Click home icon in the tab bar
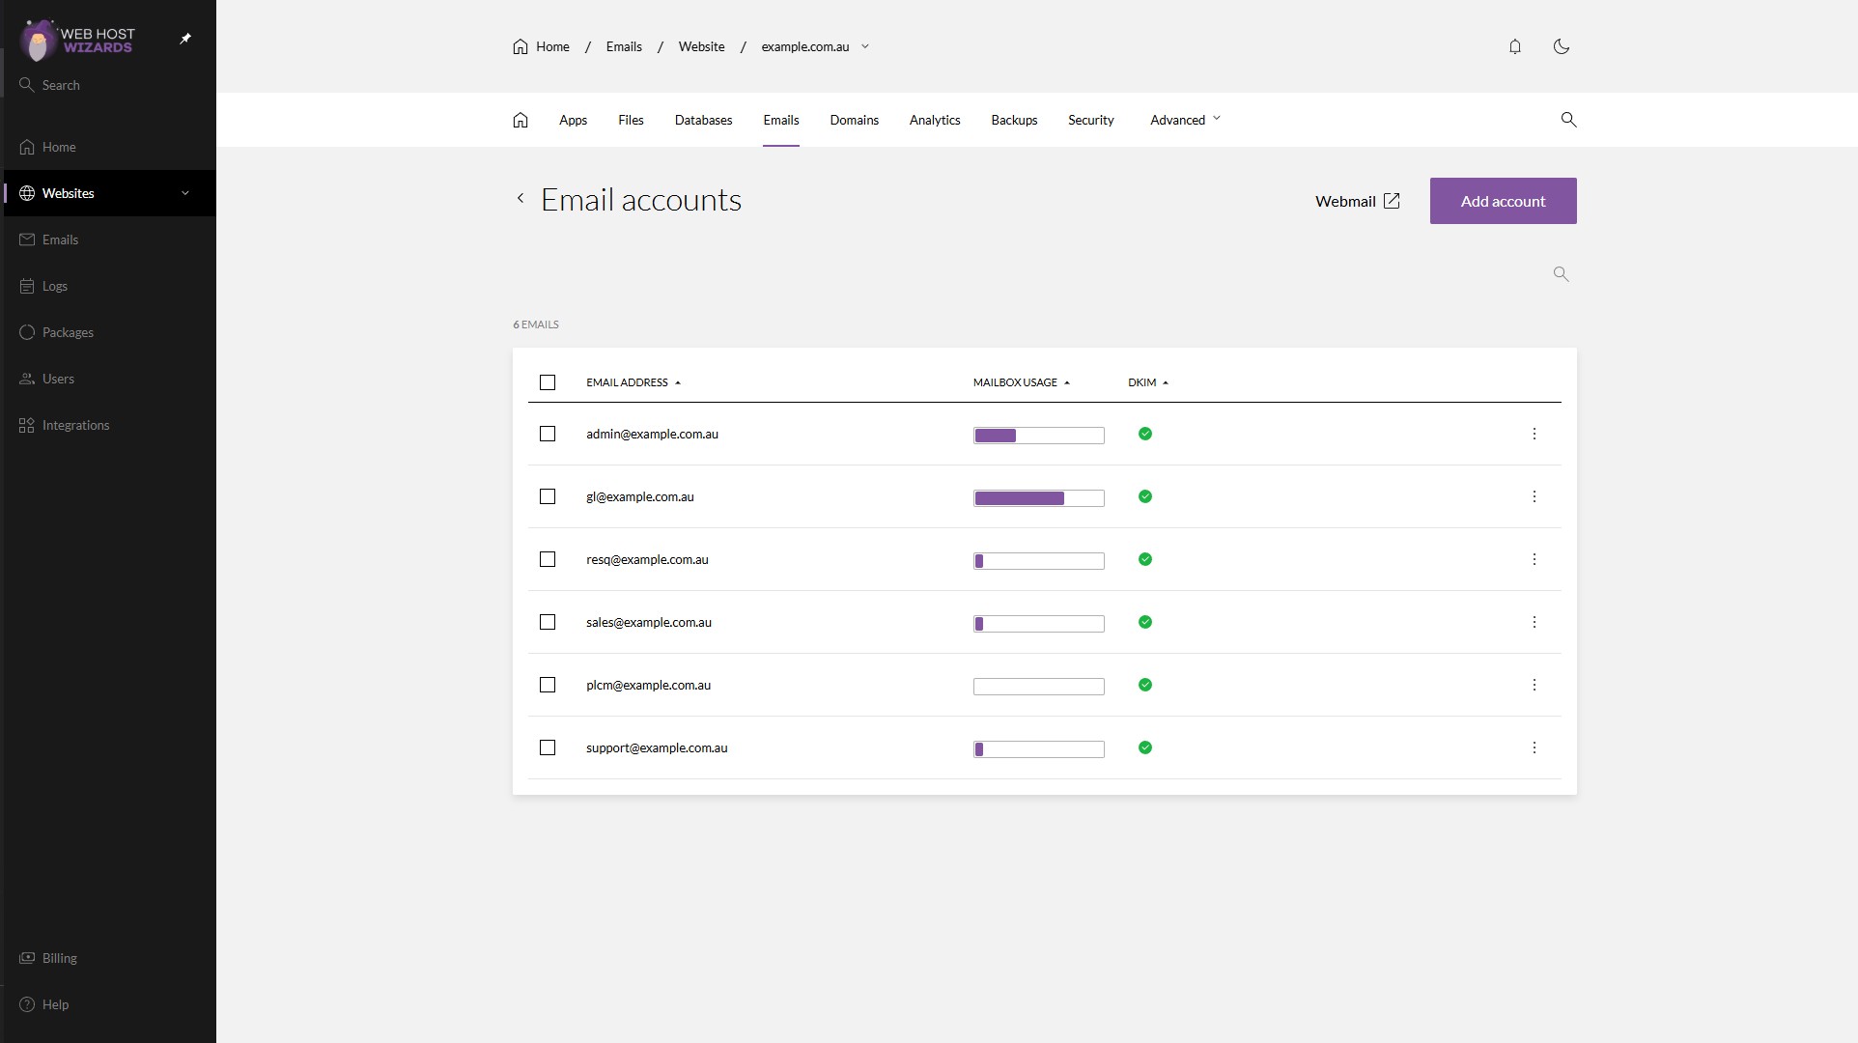The width and height of the screenshot is (1858, 1043). (521, 120)
